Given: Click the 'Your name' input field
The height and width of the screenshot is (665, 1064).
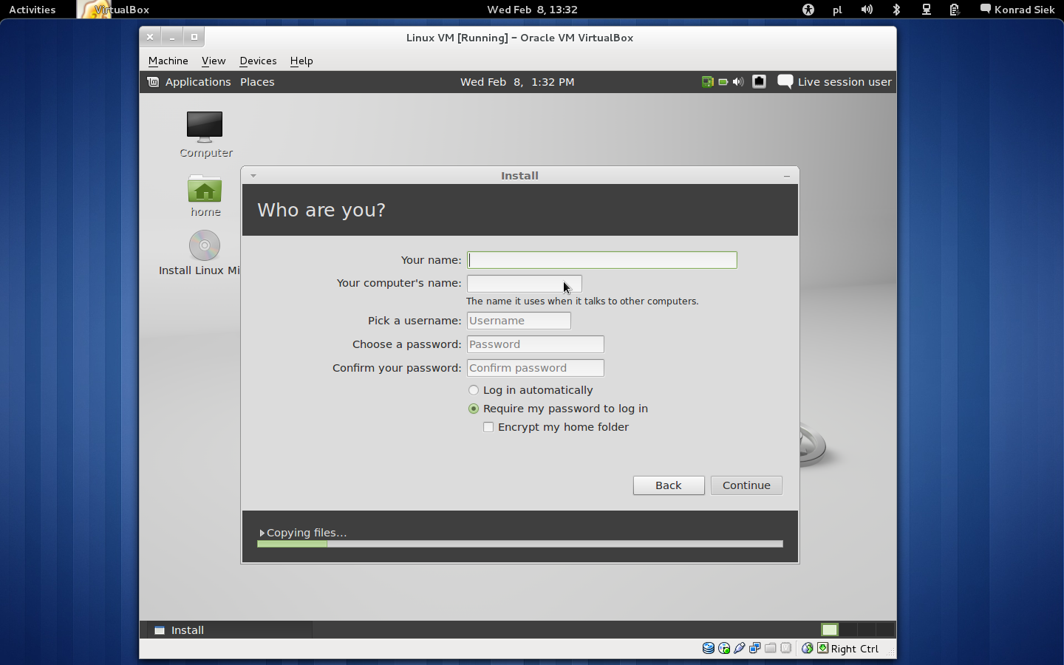Looking at the screenshot, I should click(x=602, y=260).
